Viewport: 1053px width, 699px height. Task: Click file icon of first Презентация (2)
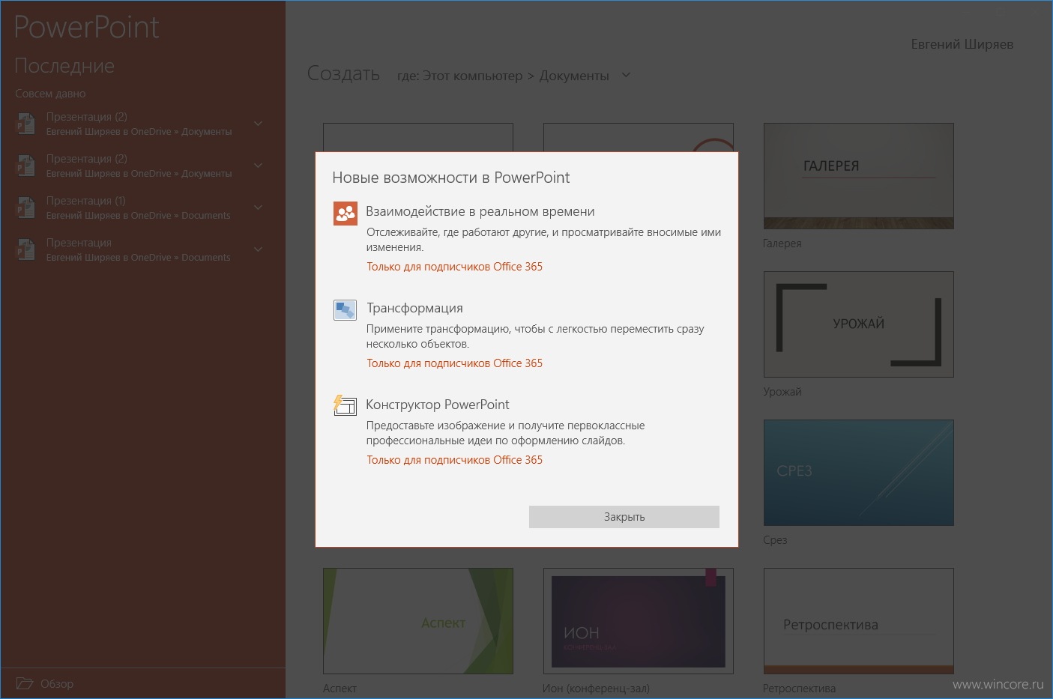tap(26, 124)
